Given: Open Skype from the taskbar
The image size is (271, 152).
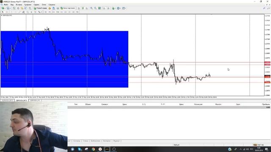Looking at the screenshot, I should pos(80,149).
